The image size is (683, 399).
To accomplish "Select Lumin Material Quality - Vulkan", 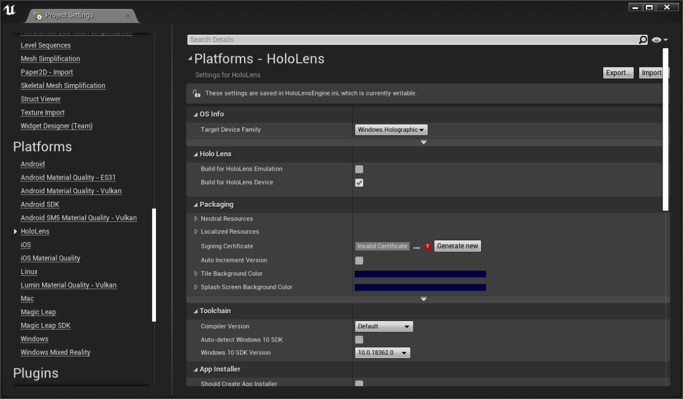I will (x=68, y=285).
